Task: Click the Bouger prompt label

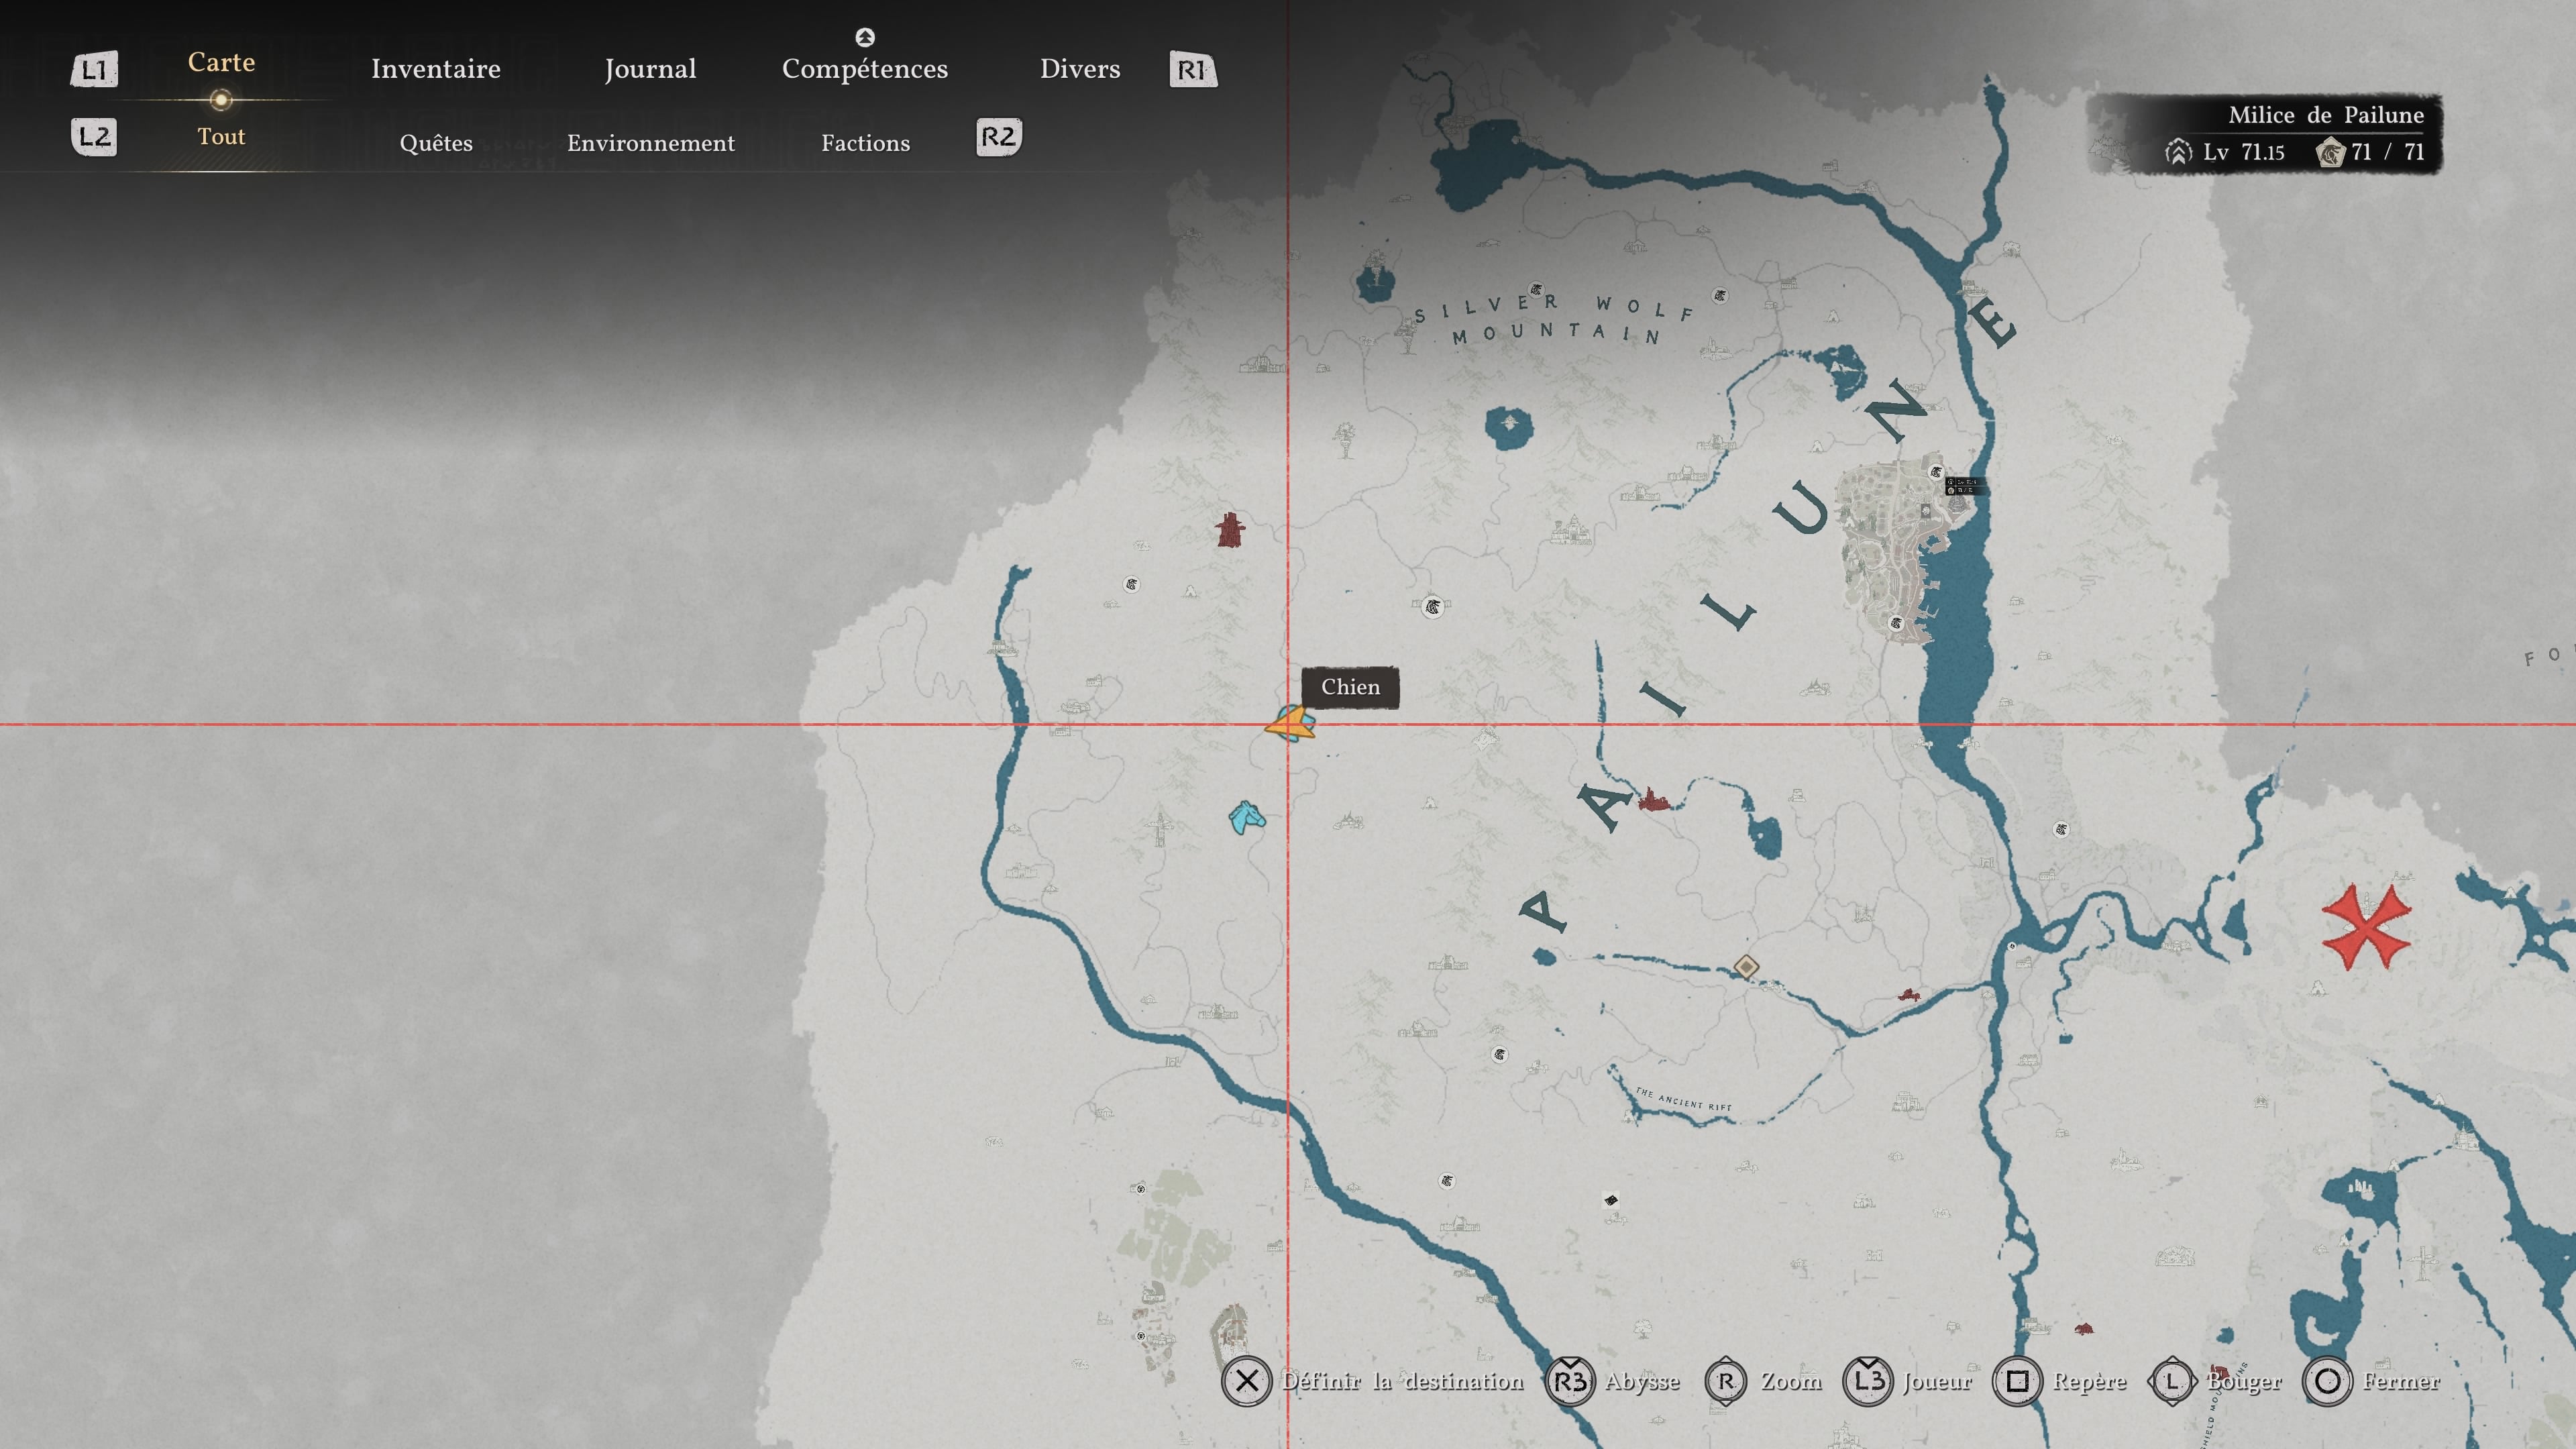Action: pyautogui.click(x=2243, y=1381)
